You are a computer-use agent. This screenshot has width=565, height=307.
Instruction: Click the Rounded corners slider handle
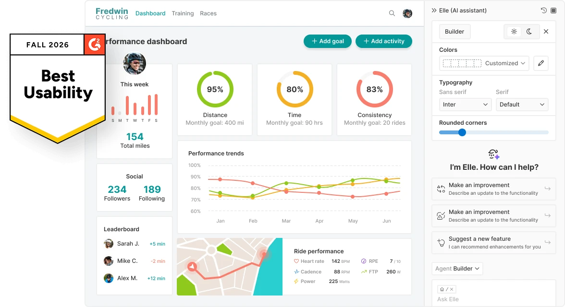[462, 132]
